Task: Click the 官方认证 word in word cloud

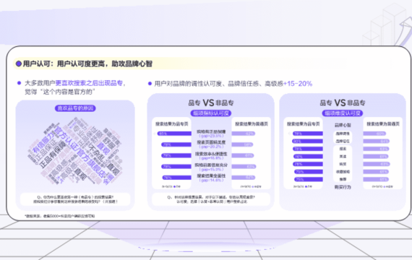Action: 67,138
